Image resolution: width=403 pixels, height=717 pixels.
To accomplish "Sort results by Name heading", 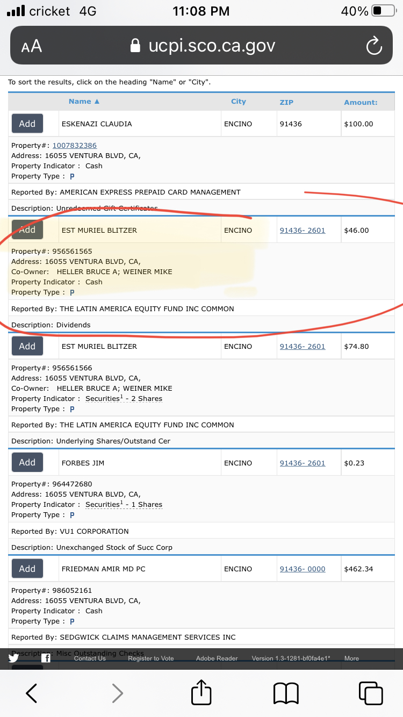I will click(x=84, y=101).
